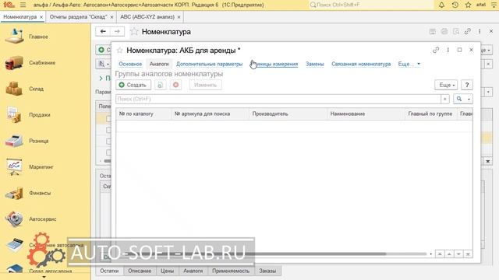Open notifications bell icon
Screen dimensions: 499x280
pos(442,5)
